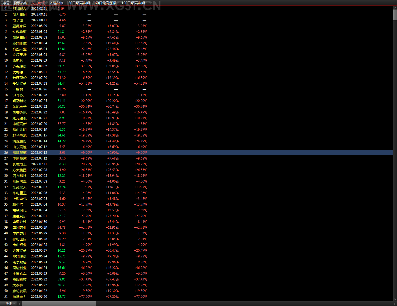397x306 pixels.
Task: Click the vertical scrollbar down arrow
Action: pos(395,299)
